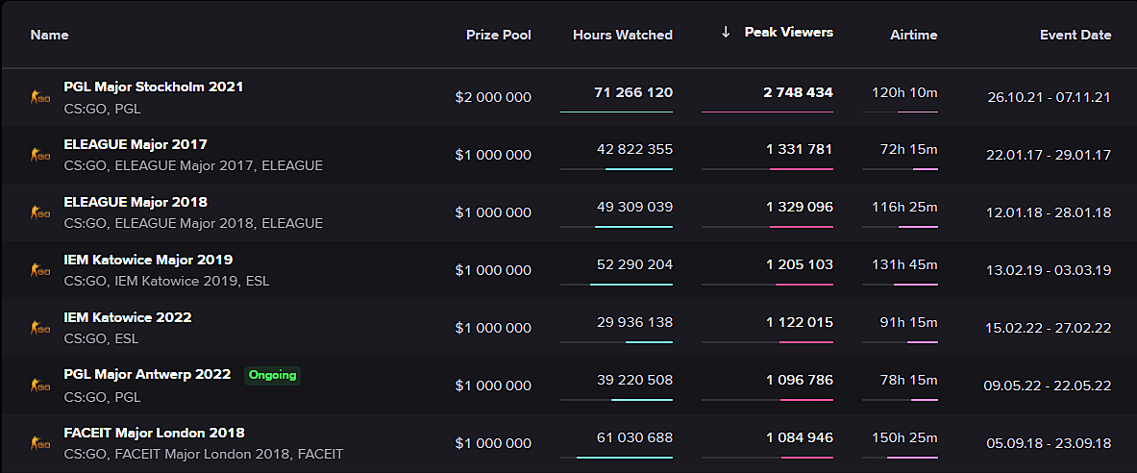This screenshot has width=1137, height=473.
Task: Click hours watched value 71 266 120
Action: [633, 92]
